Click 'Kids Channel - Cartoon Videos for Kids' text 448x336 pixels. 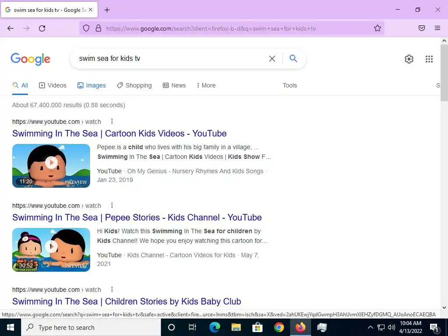tap(181, 255)
